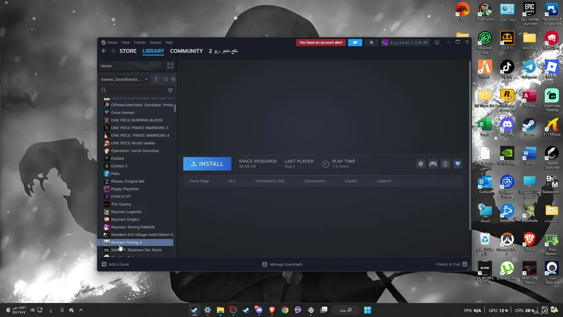Screen dimensions: 563x317
Task: Open the announcements megaphone button
Action: [355, 43]
